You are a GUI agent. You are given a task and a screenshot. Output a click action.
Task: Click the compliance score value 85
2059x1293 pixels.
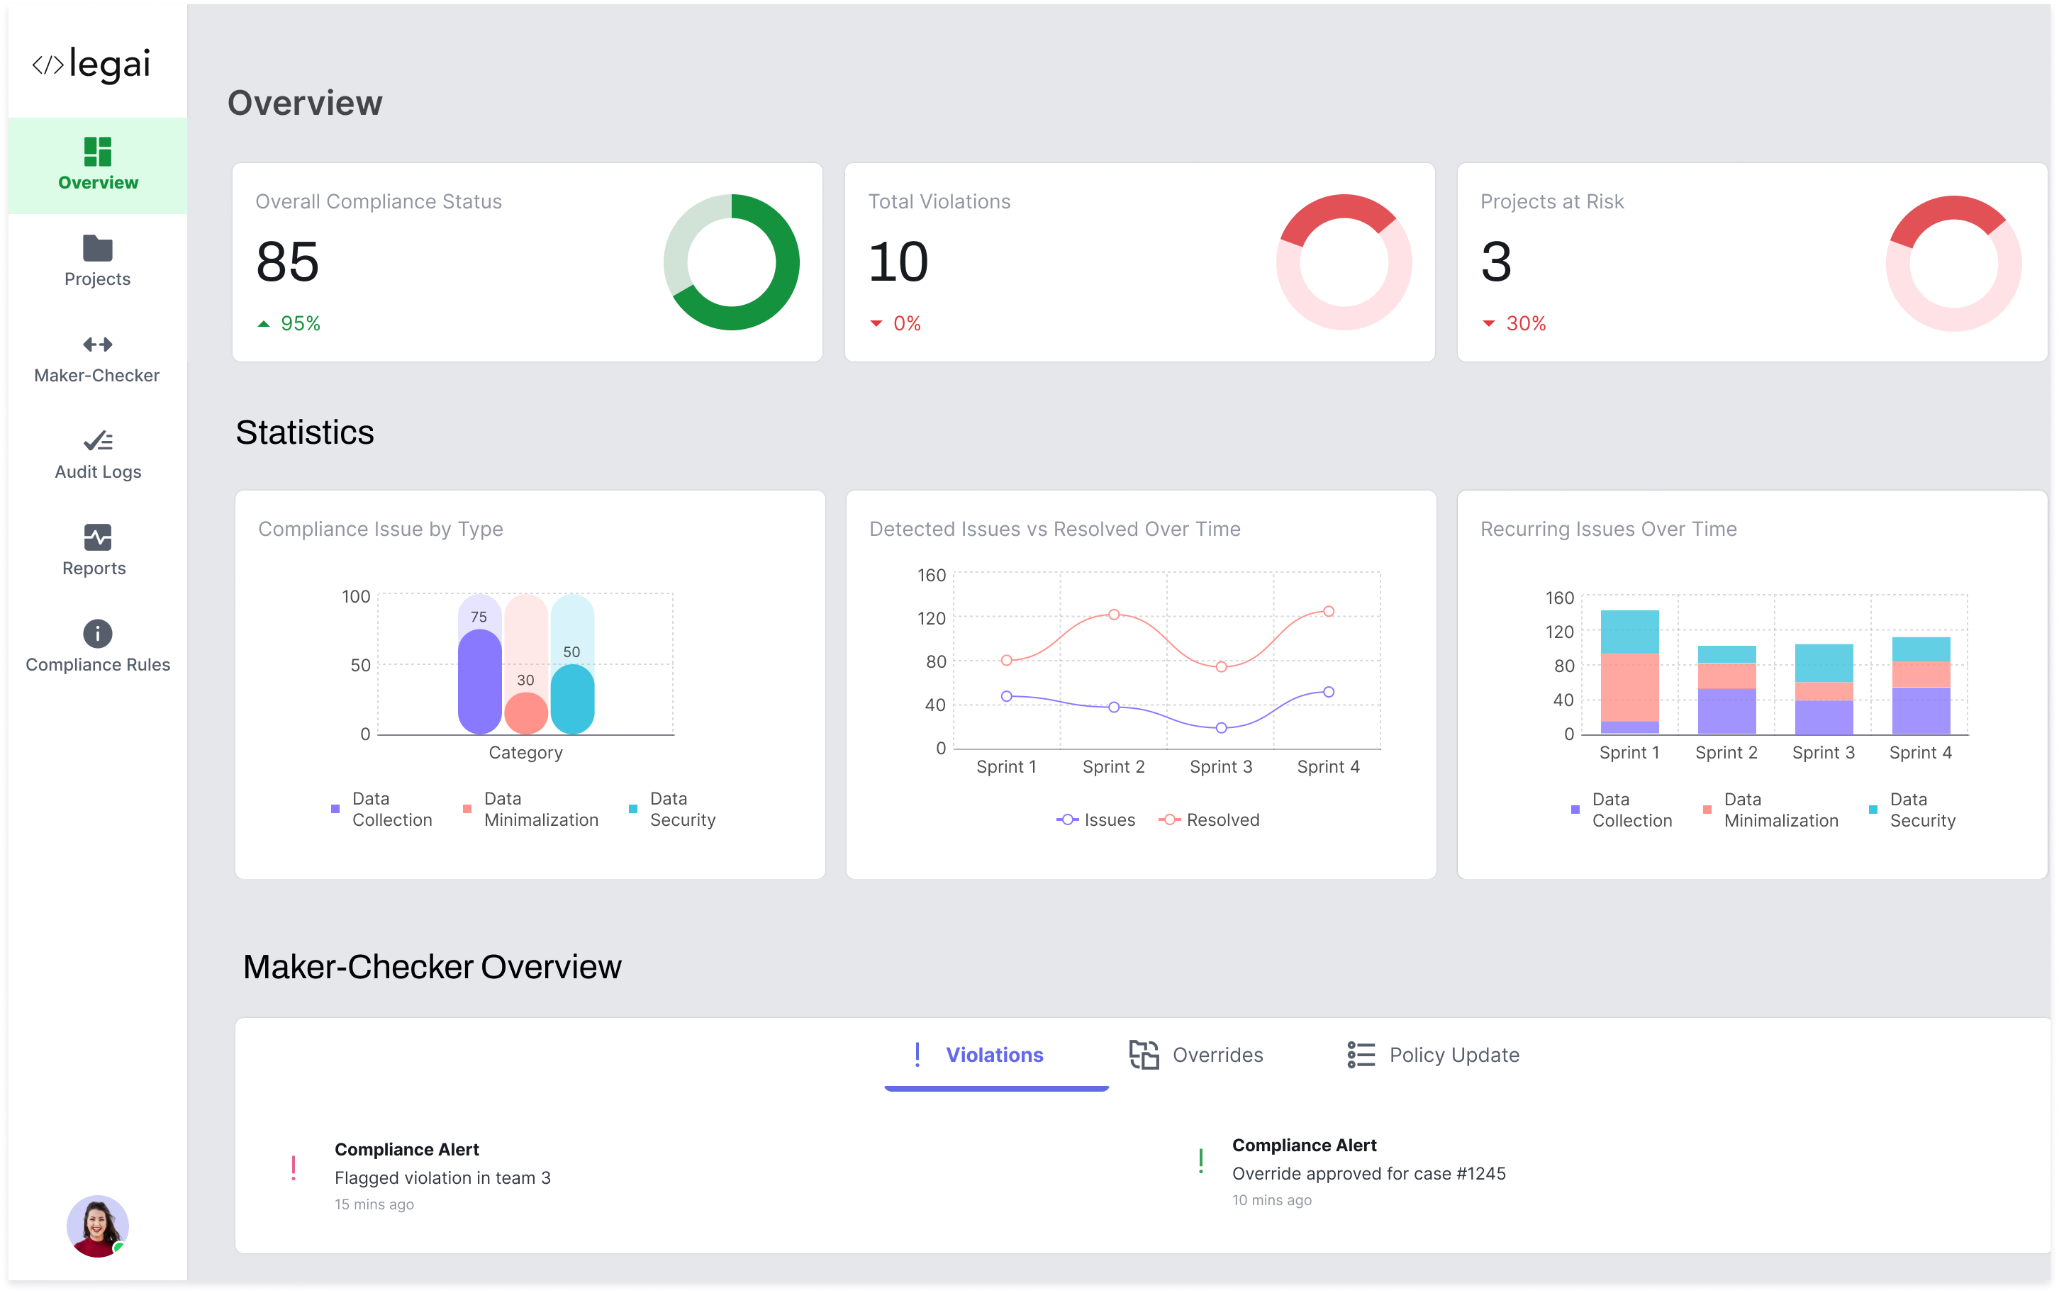[287, 262]
